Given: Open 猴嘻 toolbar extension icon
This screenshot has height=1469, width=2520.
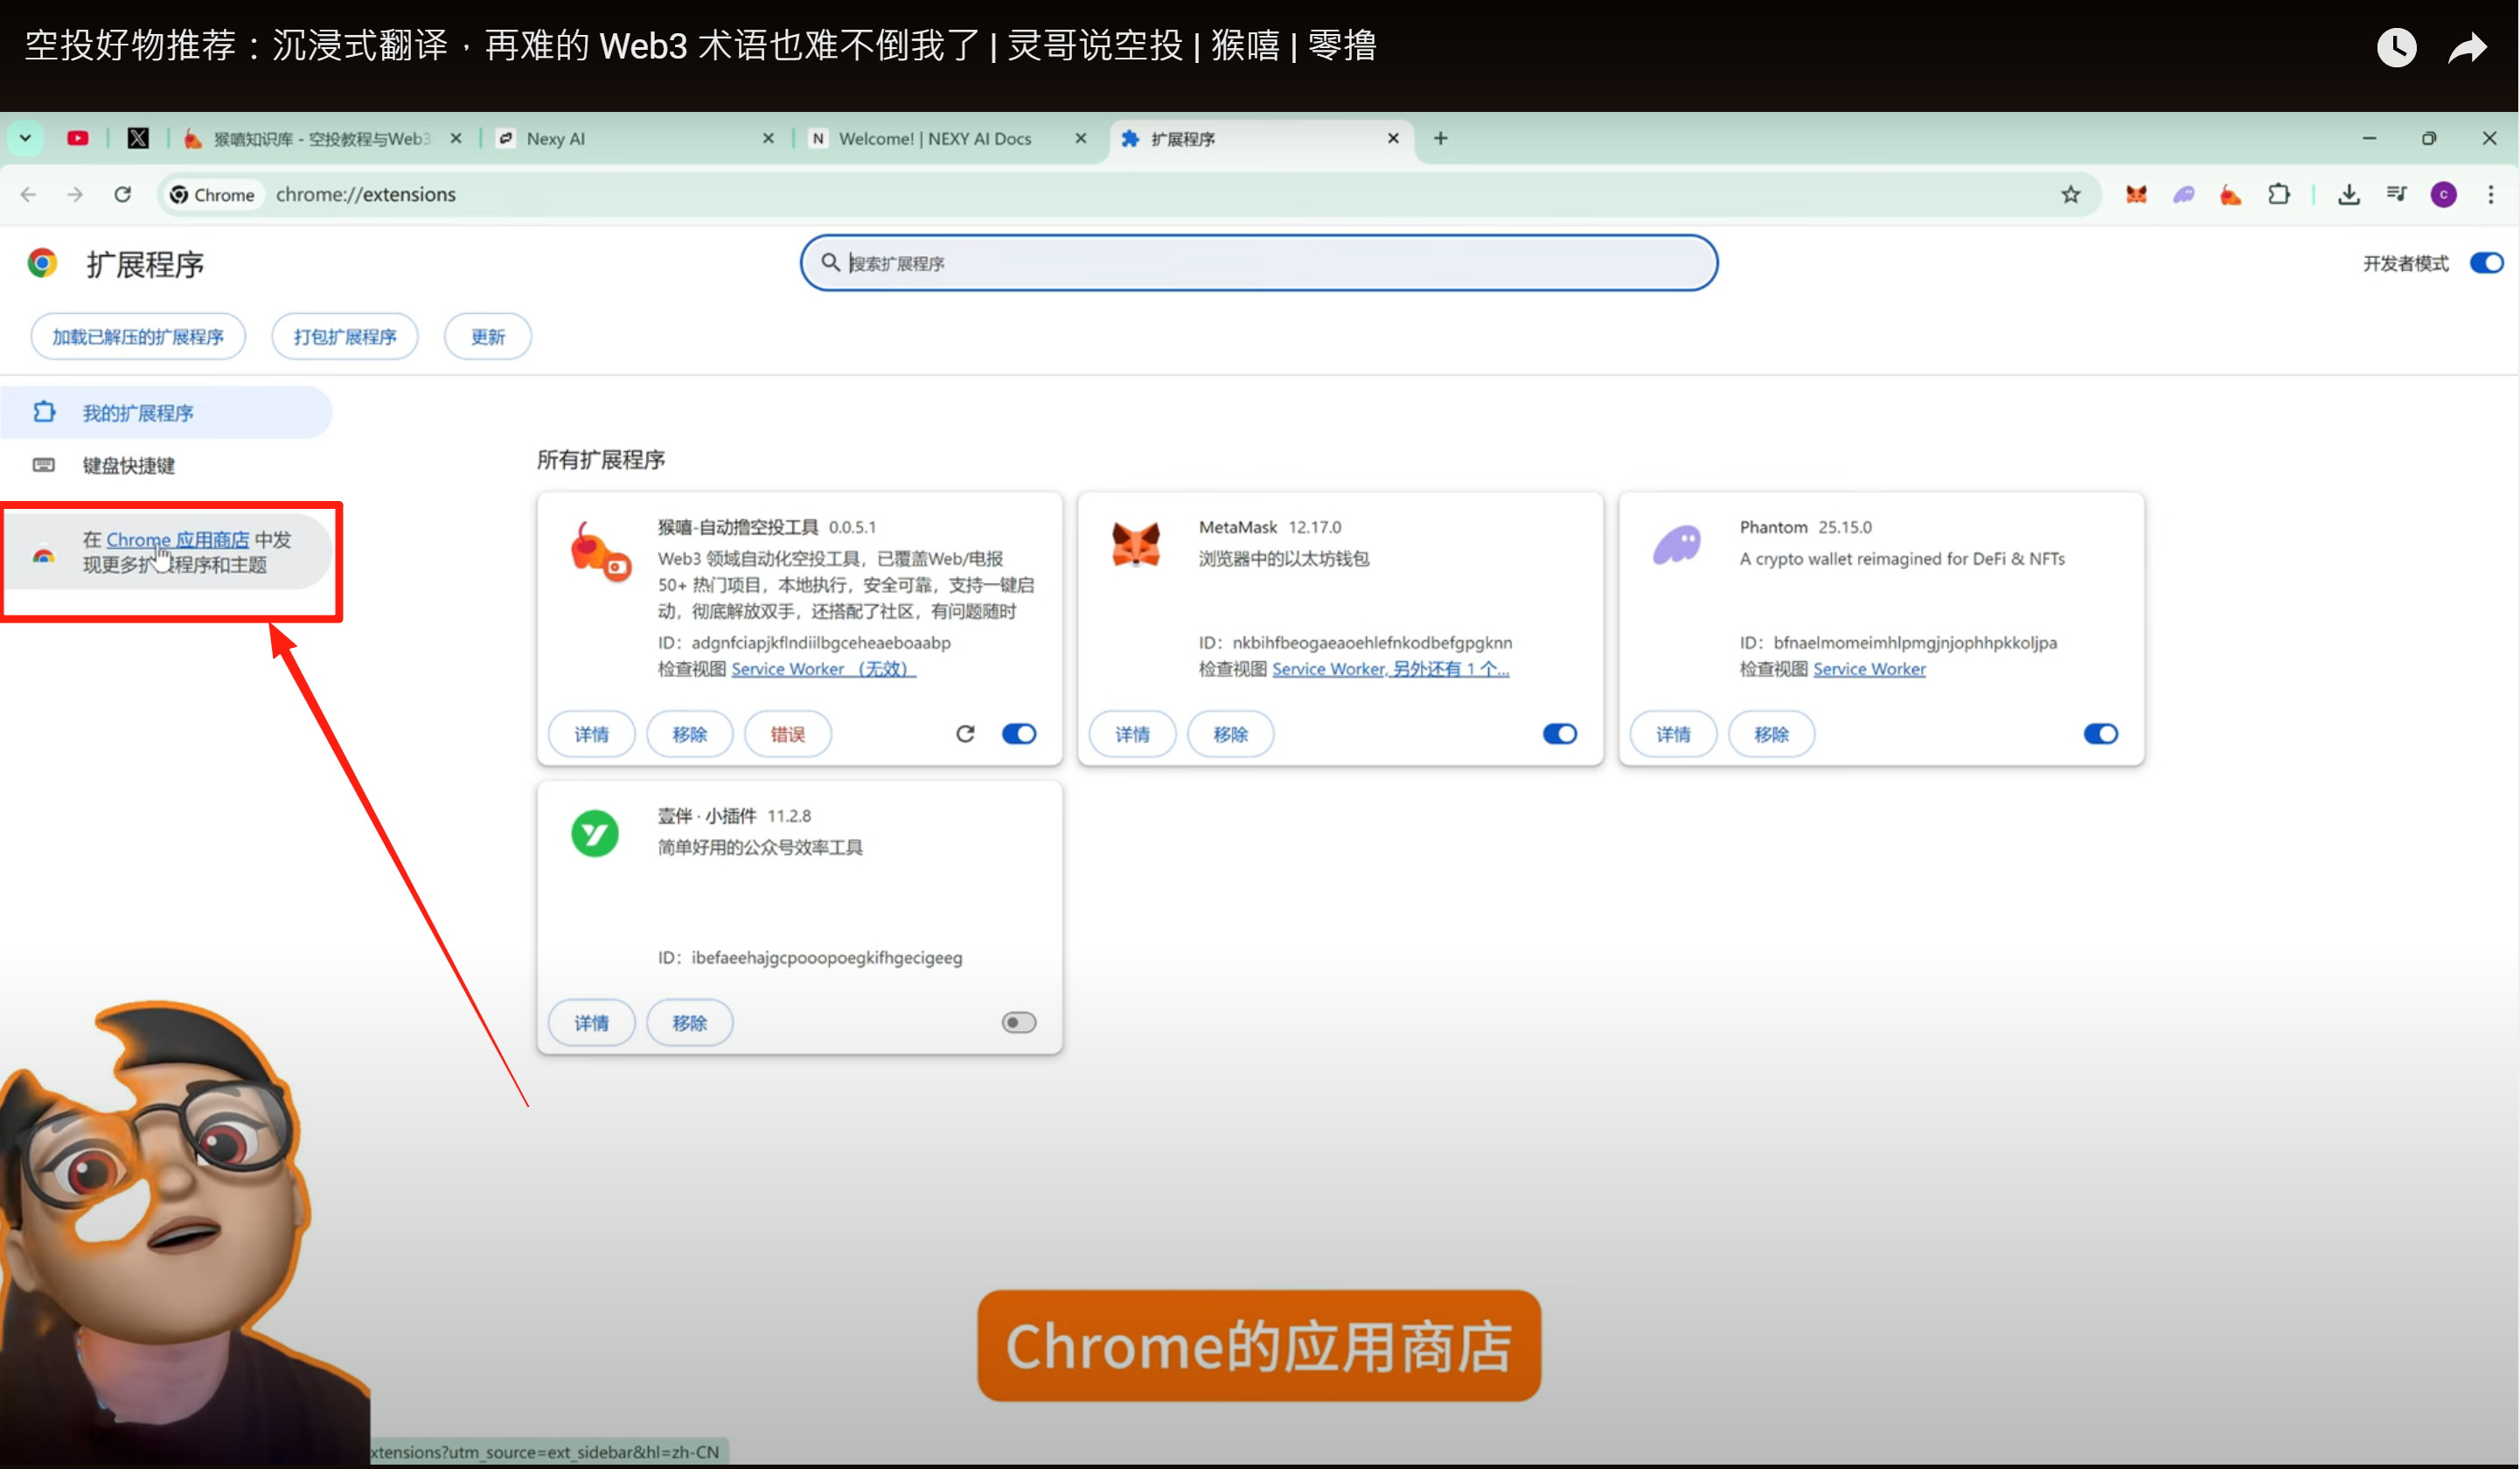Looking at the screenshot, I should point(2230,194).
